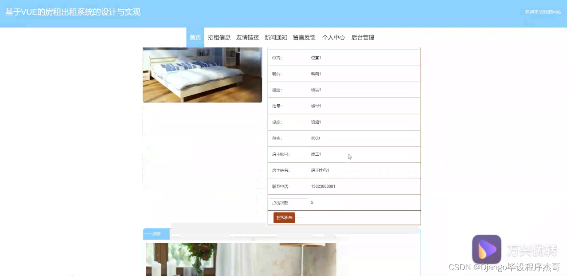Click the site title 基于VUE的房租出租系统
The height and width of the screenshot is (276, 567).
coord(72,12)
